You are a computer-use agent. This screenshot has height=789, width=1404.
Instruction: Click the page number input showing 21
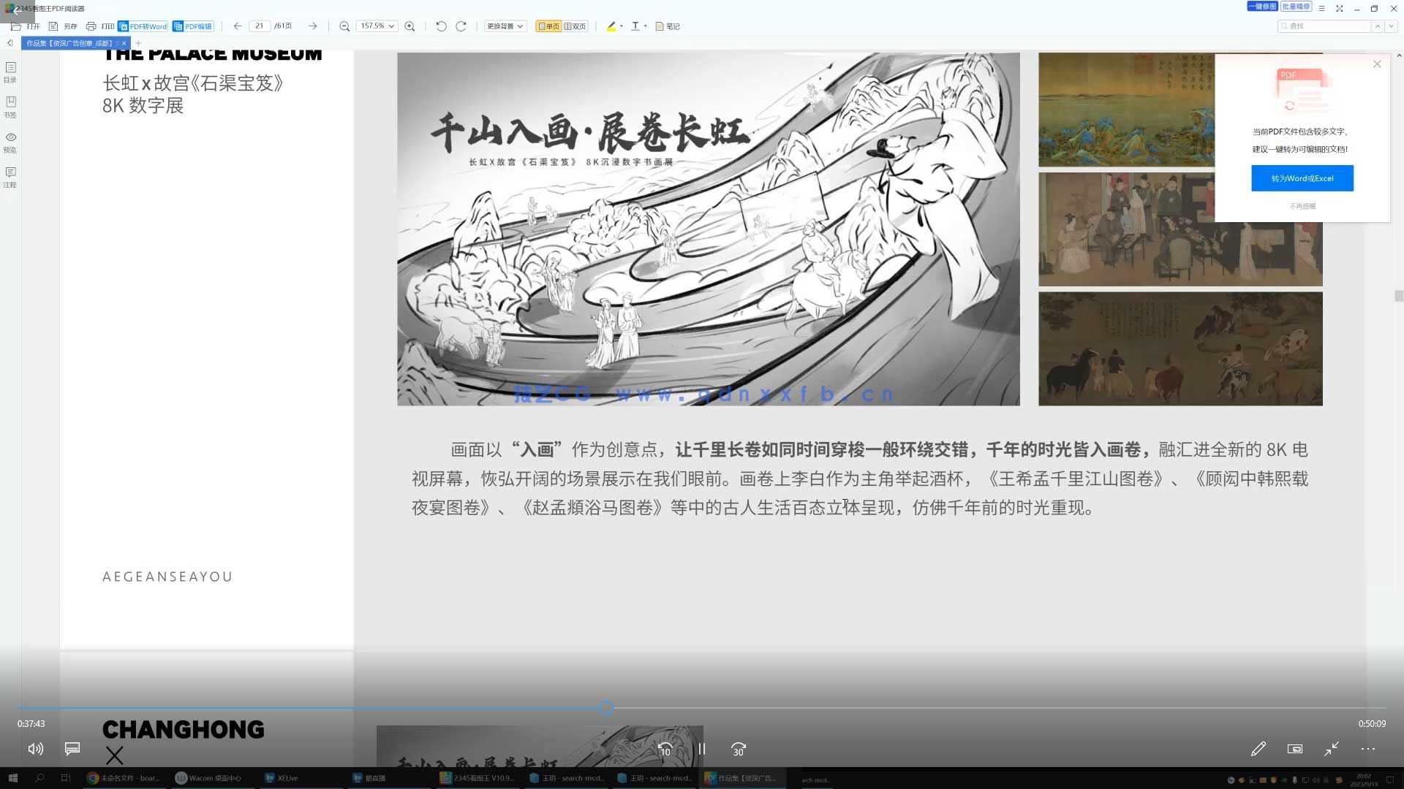point(260,26)
